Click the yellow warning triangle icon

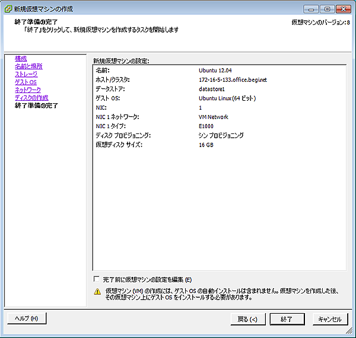click(97, 292)
